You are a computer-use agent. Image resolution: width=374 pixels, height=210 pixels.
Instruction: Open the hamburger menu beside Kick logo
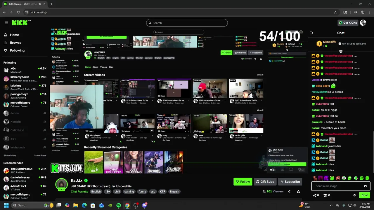(x=6, y=23)
